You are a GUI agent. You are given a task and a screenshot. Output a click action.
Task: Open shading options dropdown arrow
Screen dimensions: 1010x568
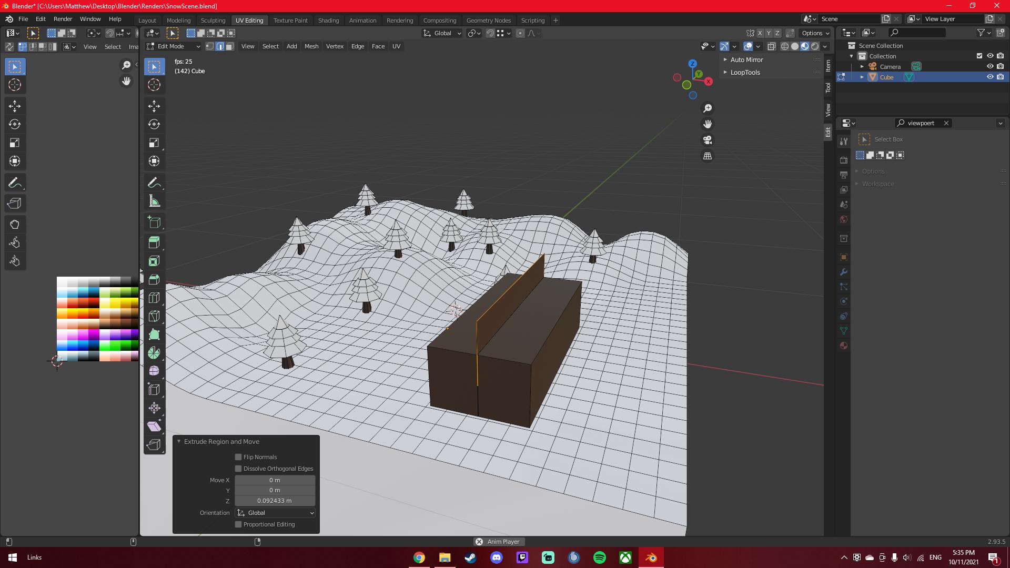coord(825,46)
